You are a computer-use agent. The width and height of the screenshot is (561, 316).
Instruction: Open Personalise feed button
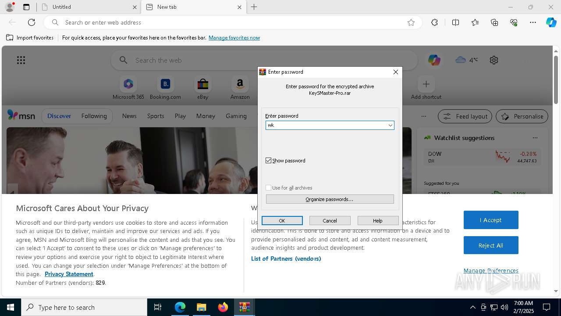pos(522,116)
